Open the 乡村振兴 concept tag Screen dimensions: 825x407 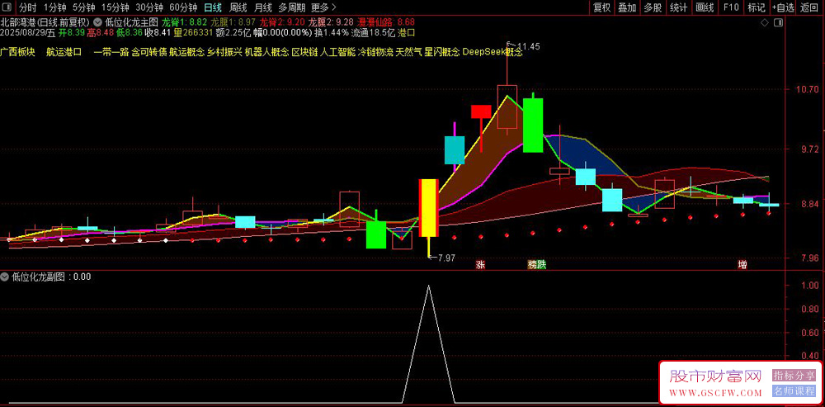pos(224,52)
